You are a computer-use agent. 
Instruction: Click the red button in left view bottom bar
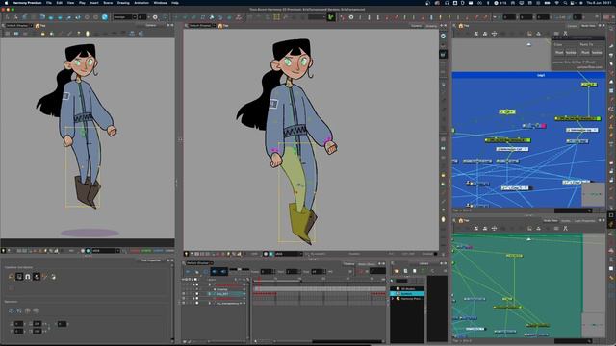point(135,250)
